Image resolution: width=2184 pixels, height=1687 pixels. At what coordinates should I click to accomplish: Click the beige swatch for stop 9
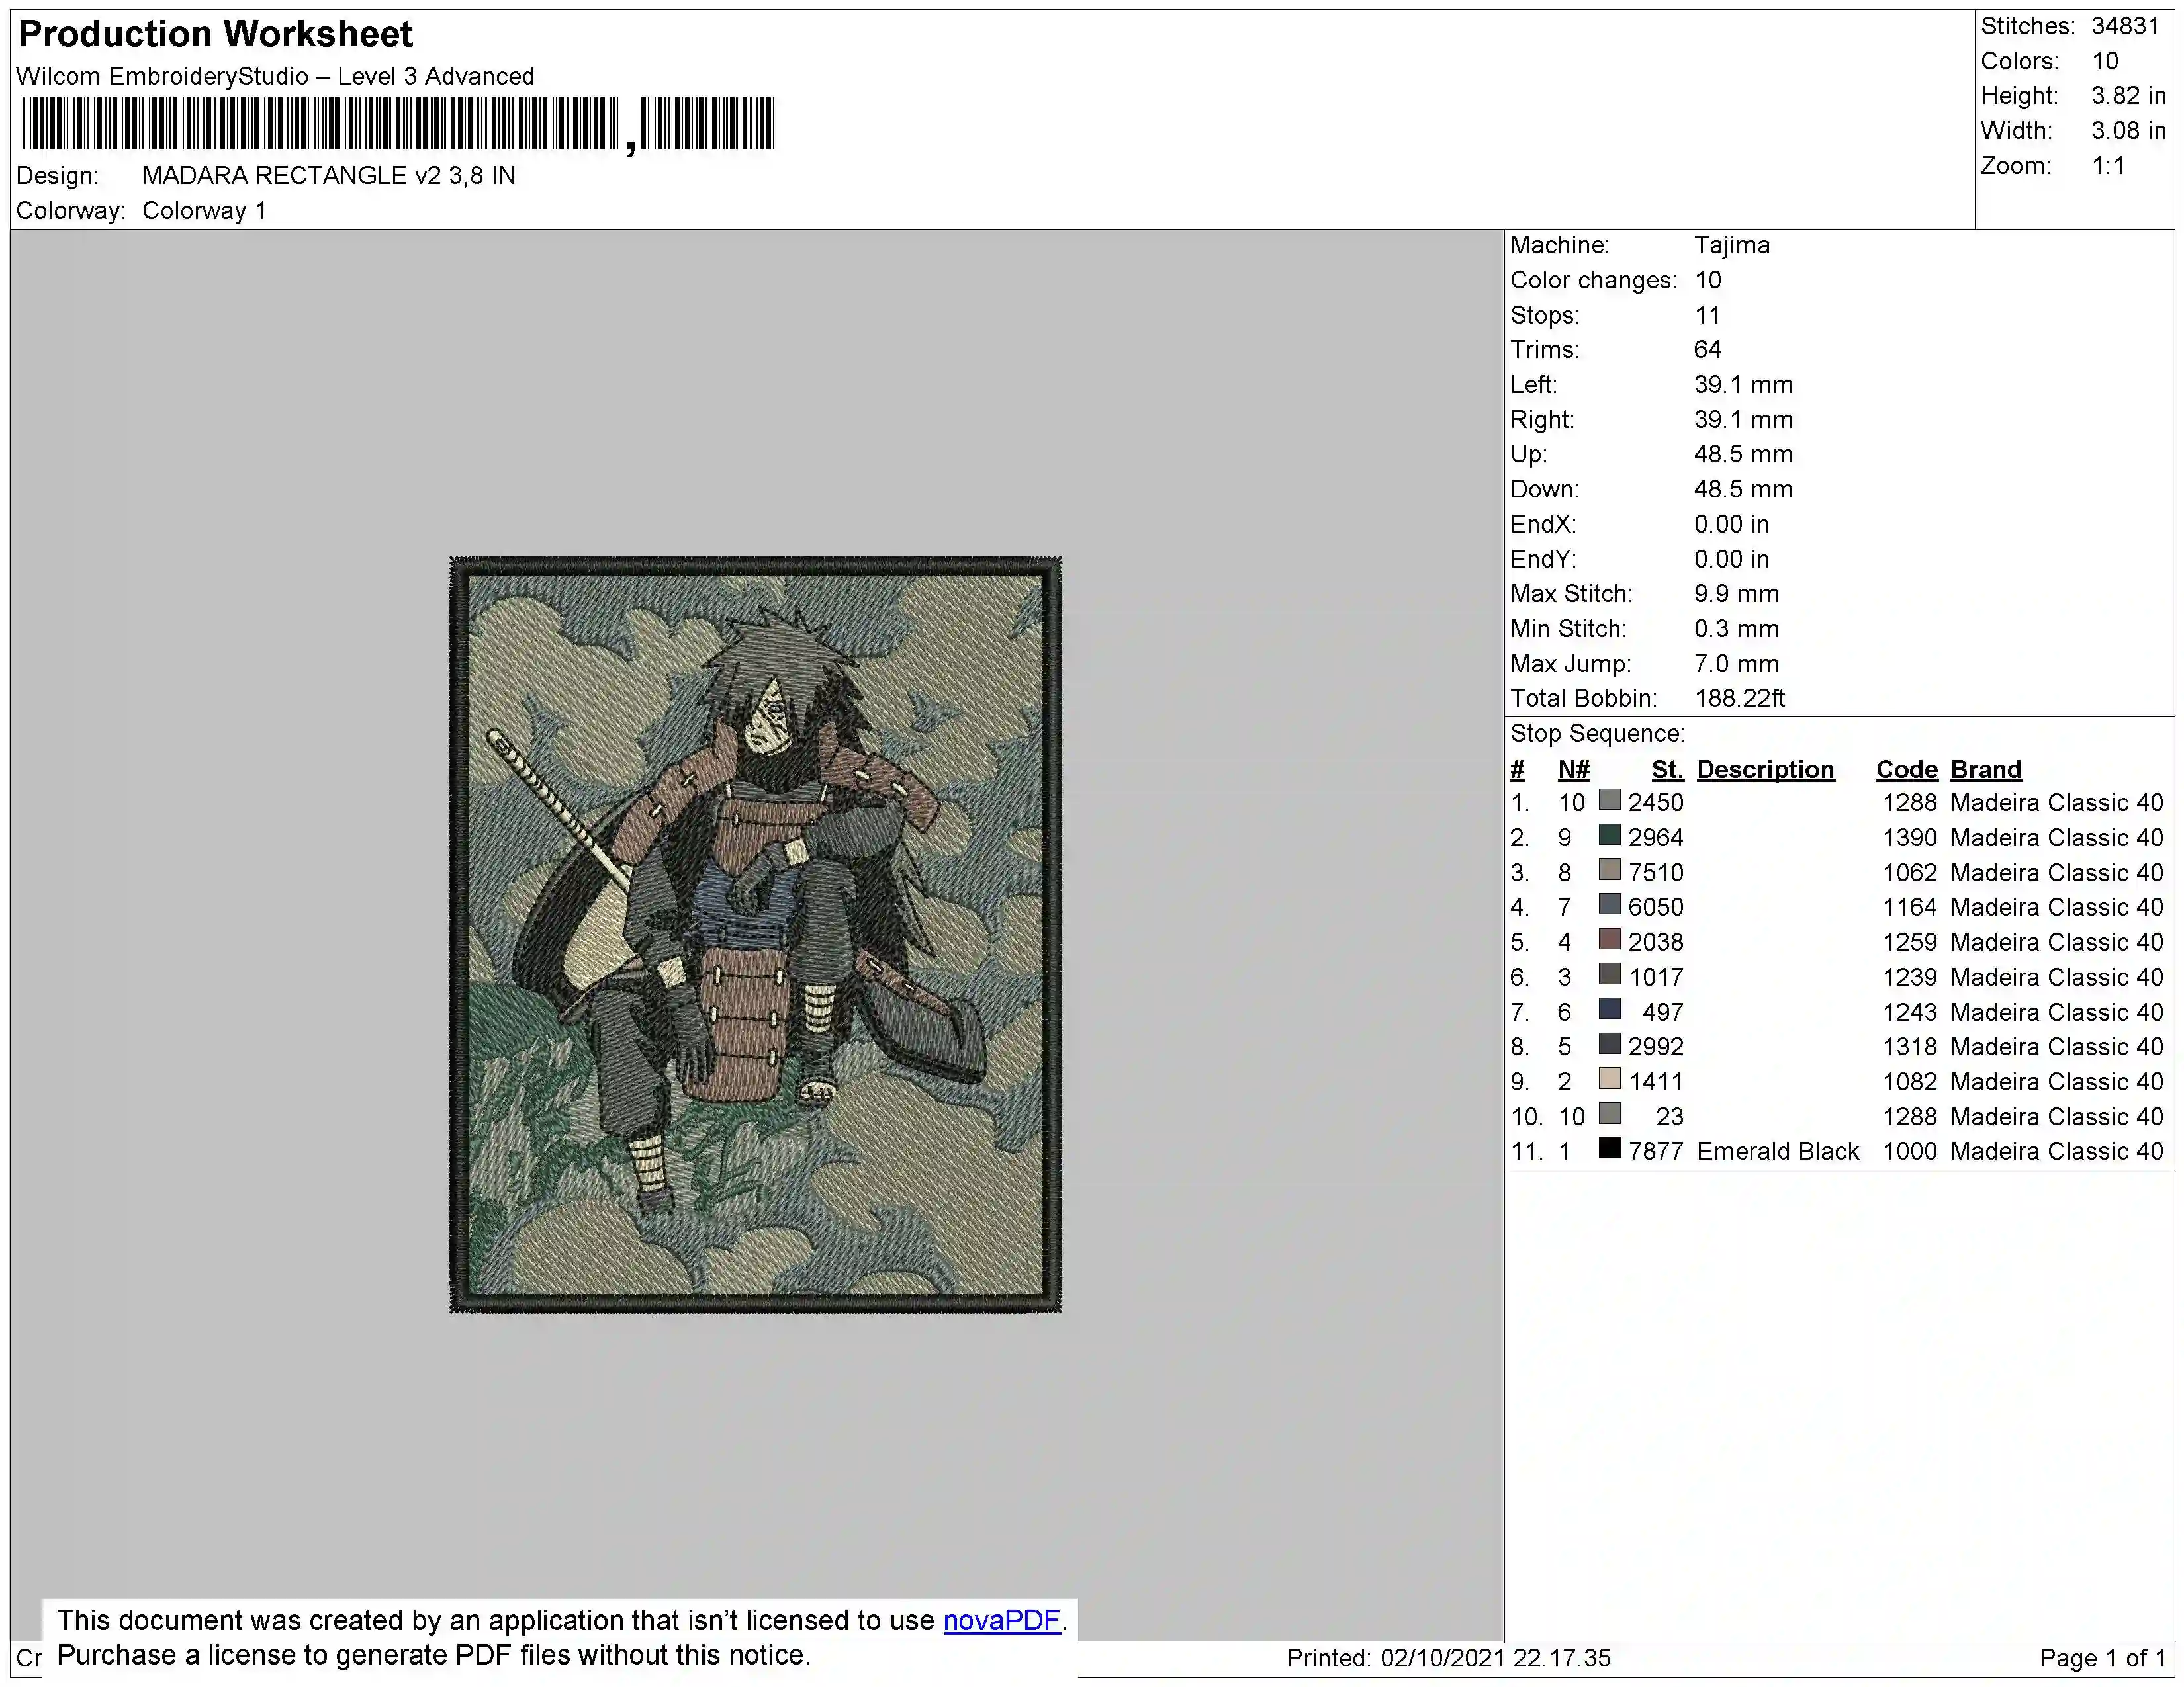point(1609,1078)
